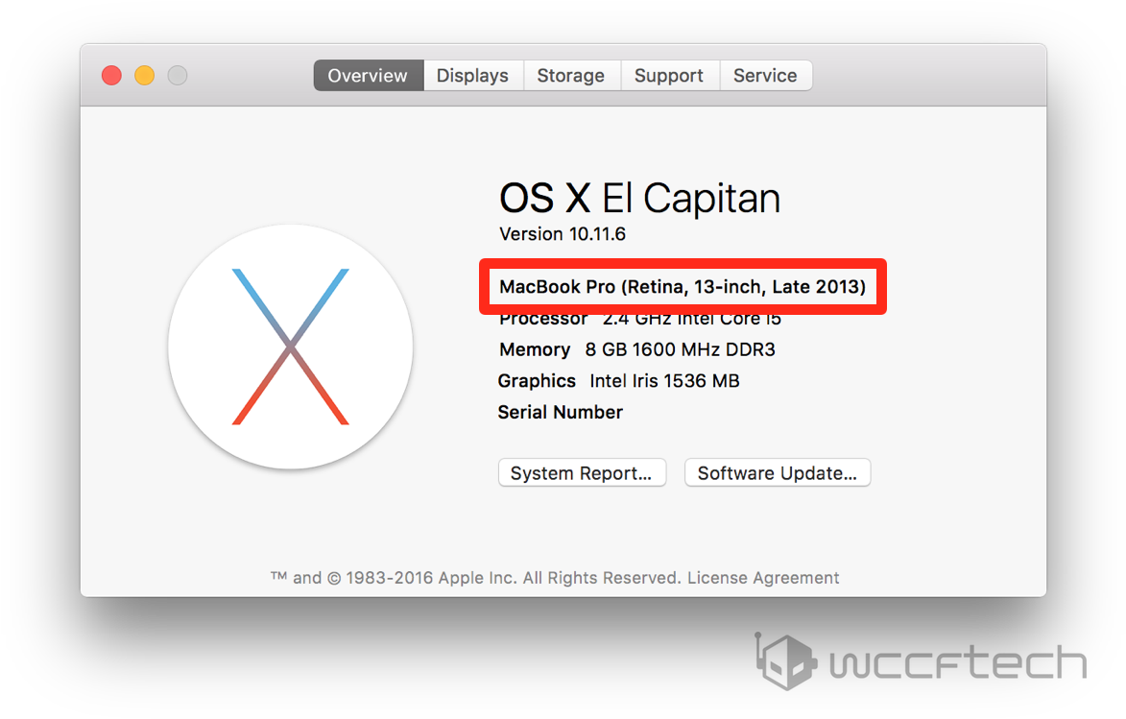Open the Displays tab
Viewport: 1126px width, 719px height.
pos(472,76)
